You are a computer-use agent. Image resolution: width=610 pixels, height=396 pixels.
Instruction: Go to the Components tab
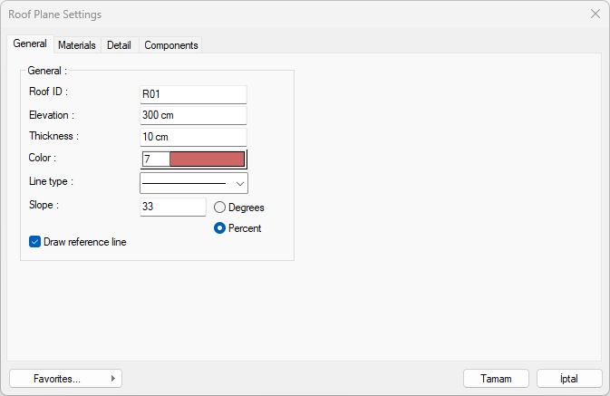tap(170, 44)
